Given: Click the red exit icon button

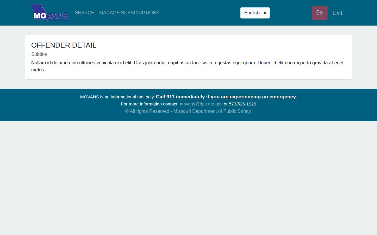Looking at the screenshot, I should pos(320,13).
